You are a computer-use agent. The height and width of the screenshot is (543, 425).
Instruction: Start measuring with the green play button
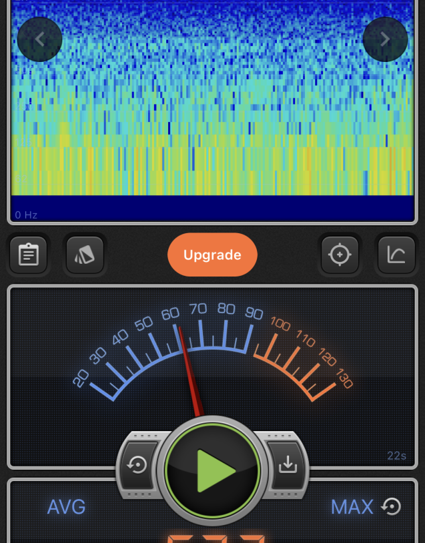(x=212, y=470)
